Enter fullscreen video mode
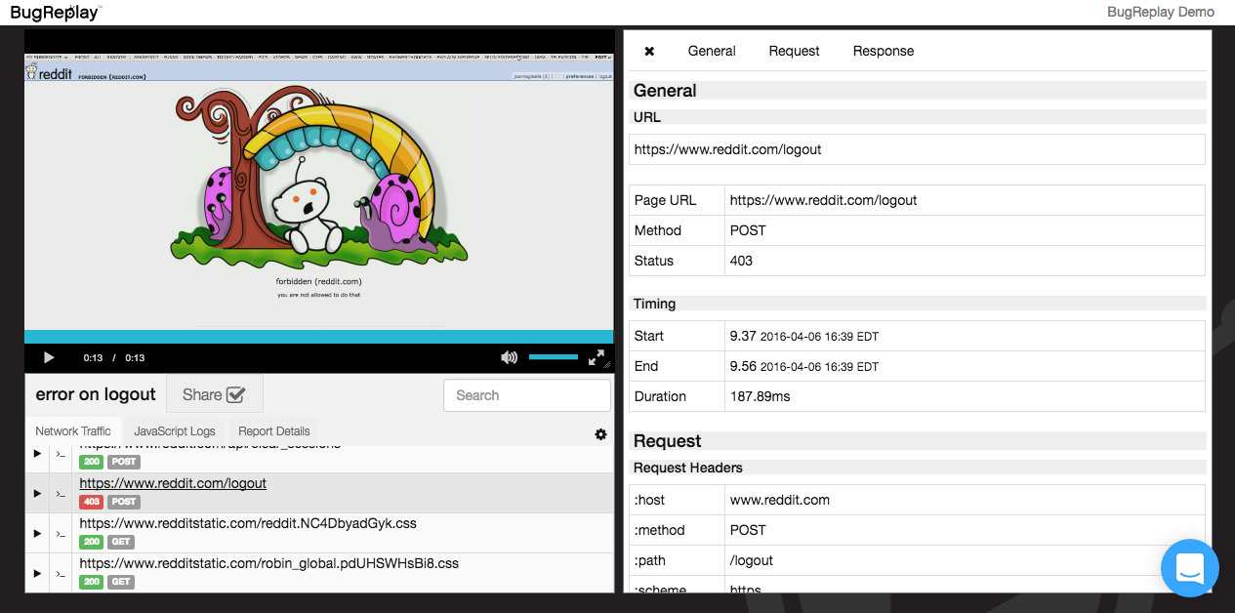The width and height of the screenshot is (1235, 613). (597, 358)
